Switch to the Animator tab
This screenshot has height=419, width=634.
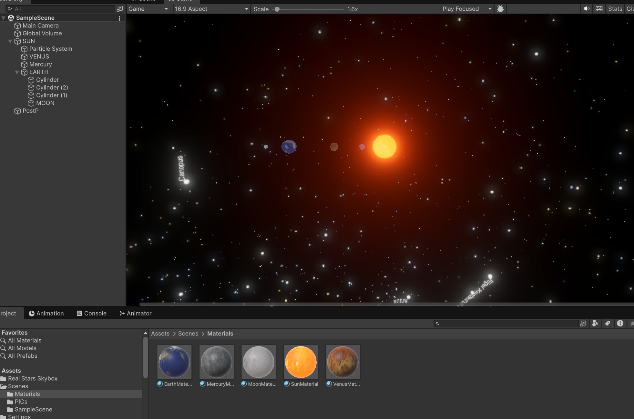pyautogui.click(x=135, y=313)
